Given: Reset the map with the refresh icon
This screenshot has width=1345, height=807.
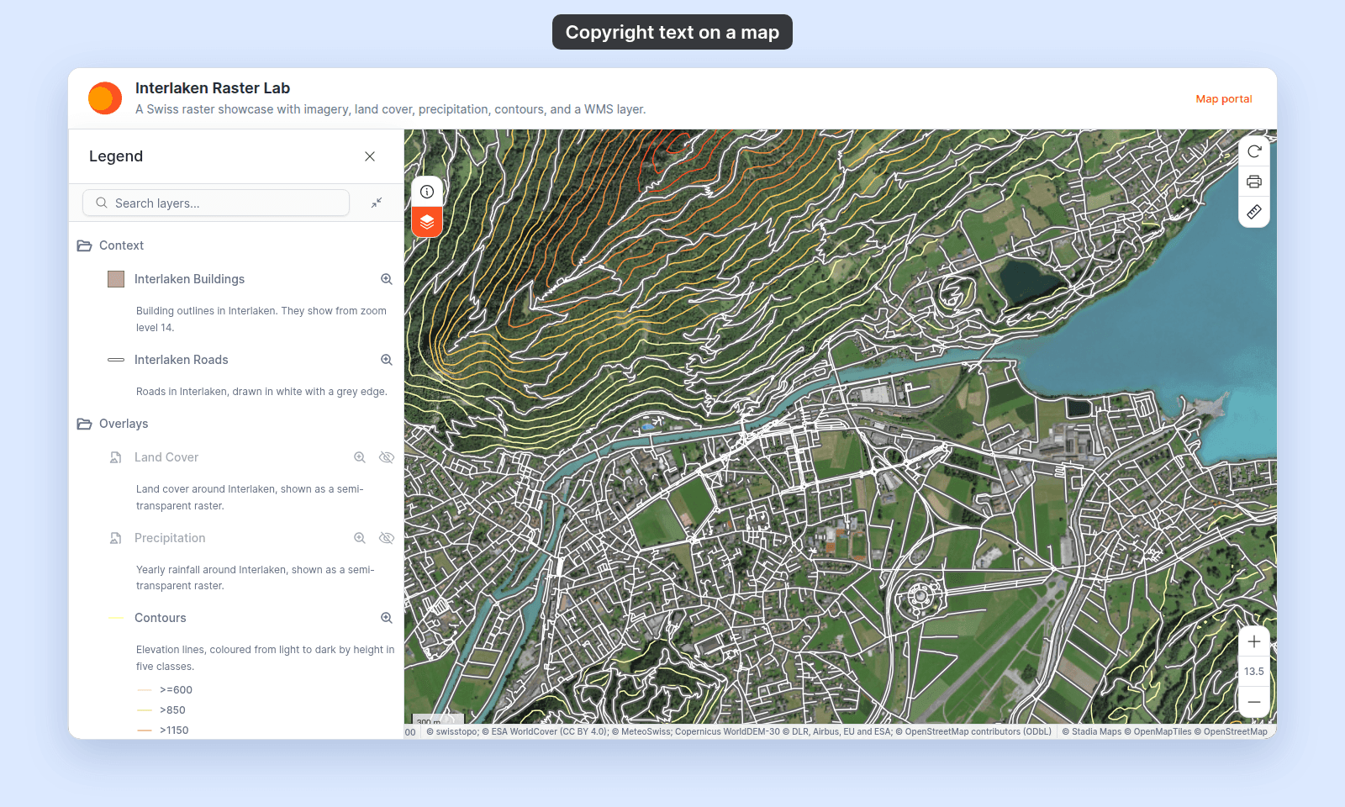Looking at the screenshot, I should pos(1254,151).
